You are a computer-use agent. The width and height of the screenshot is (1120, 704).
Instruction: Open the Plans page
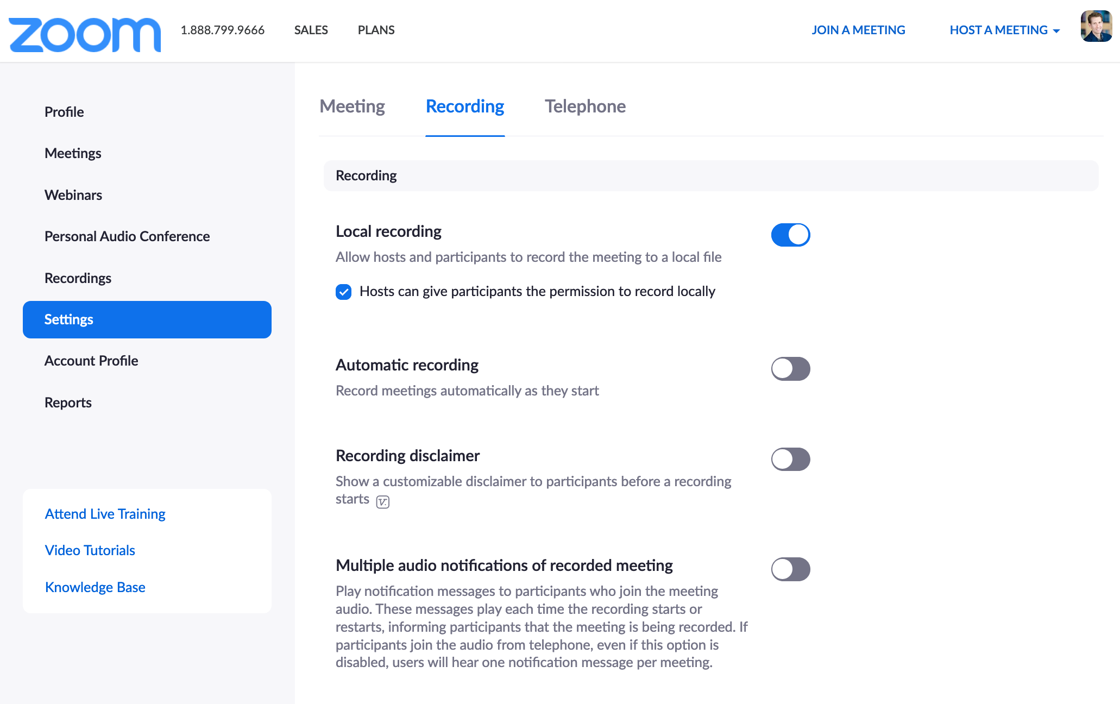376,30
